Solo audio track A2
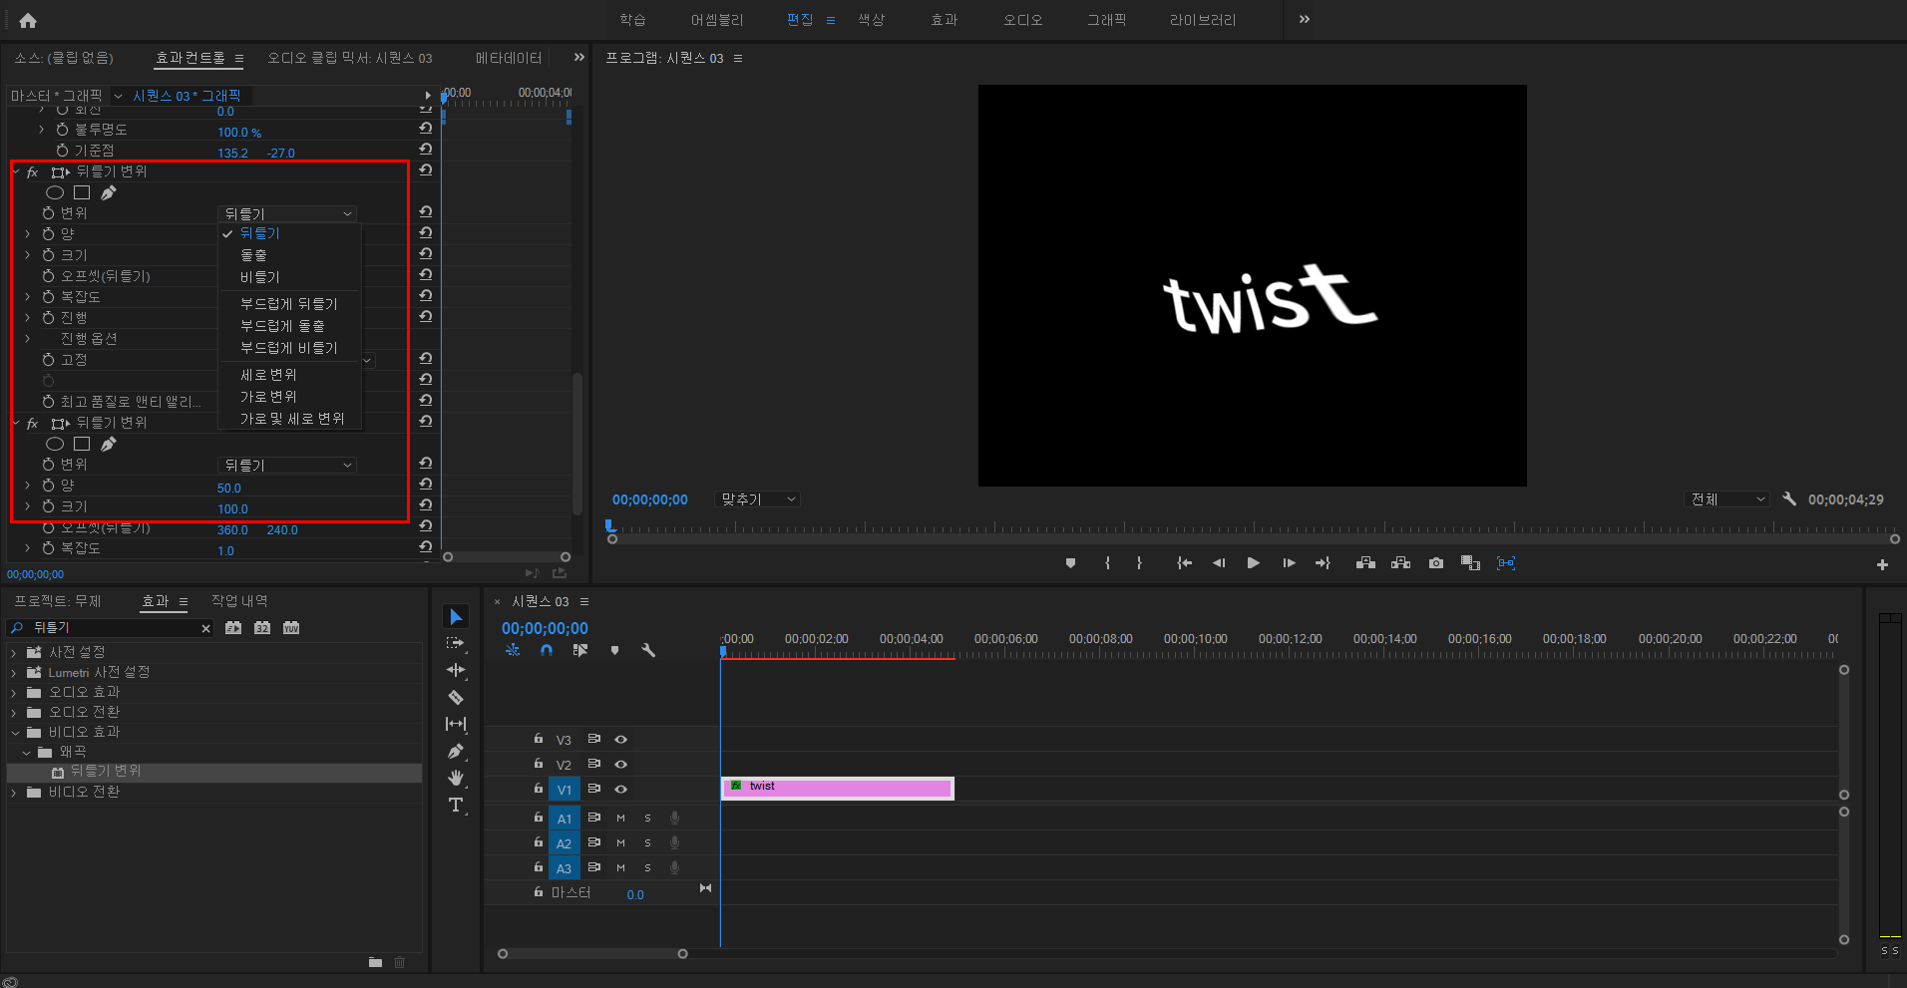 (x=647, y=842)
